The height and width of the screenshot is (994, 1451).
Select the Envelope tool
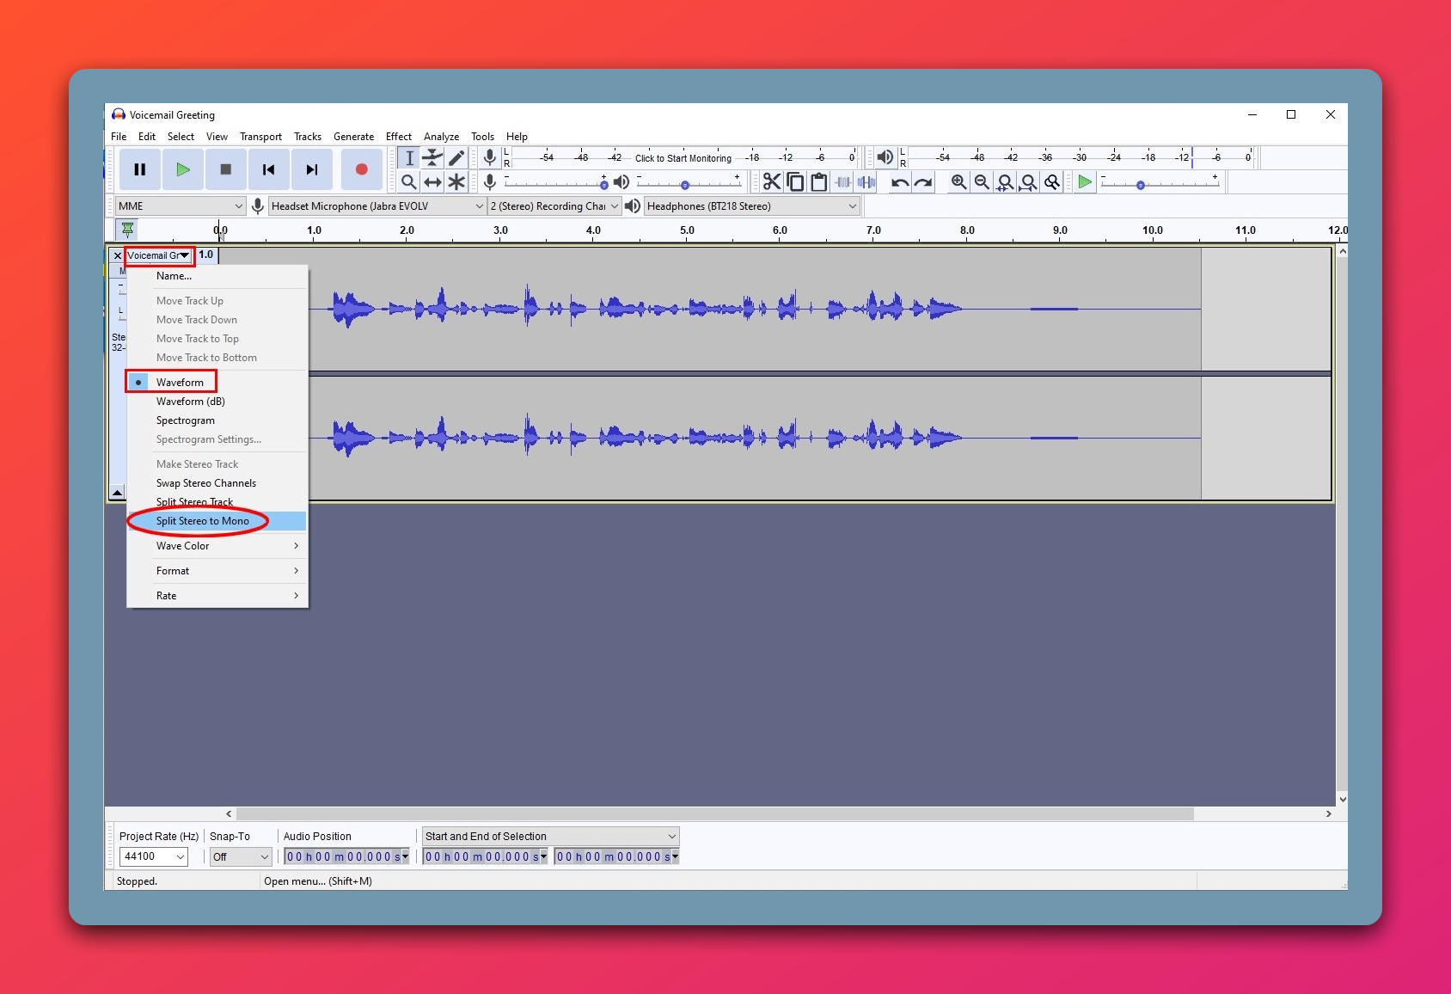432,157
